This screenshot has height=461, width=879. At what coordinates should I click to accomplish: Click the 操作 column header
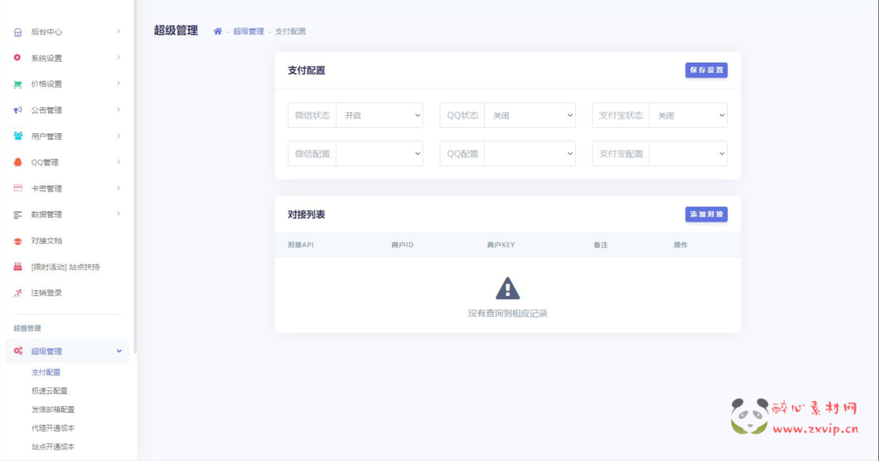coord(681,245)
